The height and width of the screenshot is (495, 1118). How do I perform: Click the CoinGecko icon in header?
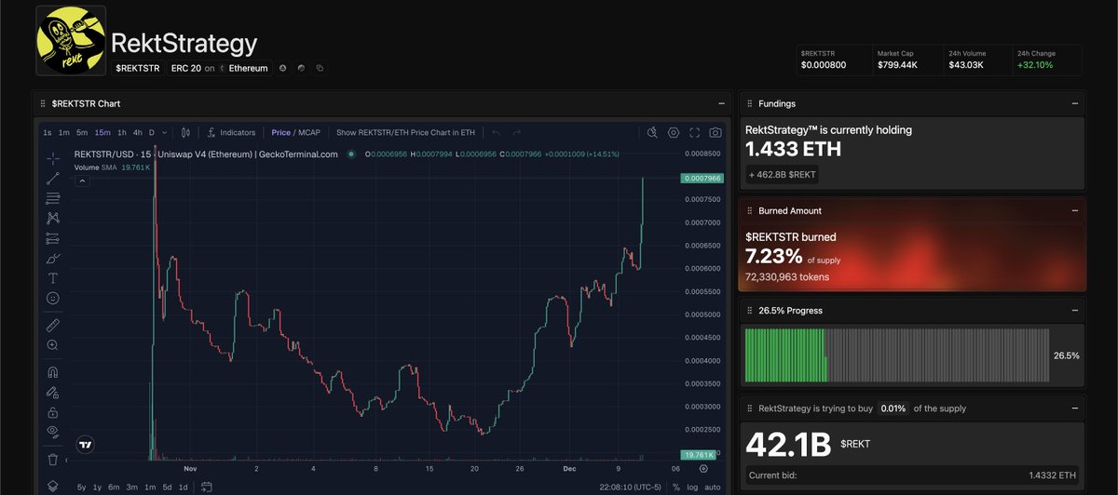pyautogui.click(x=301, y=68)
